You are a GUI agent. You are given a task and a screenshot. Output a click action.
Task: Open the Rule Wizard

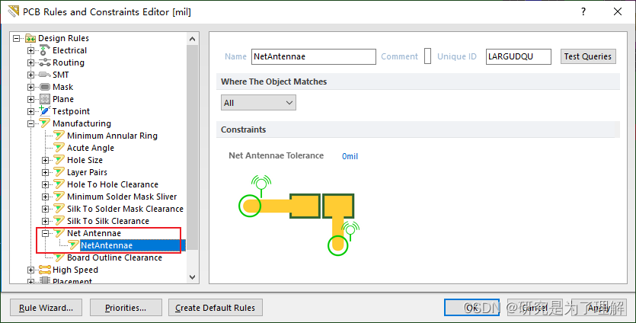pos(46,308)
